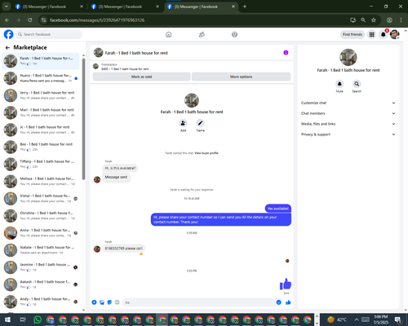408x326 pixels.
Task: Click the GIF icon in composer
Action: [x=117, y=302]
